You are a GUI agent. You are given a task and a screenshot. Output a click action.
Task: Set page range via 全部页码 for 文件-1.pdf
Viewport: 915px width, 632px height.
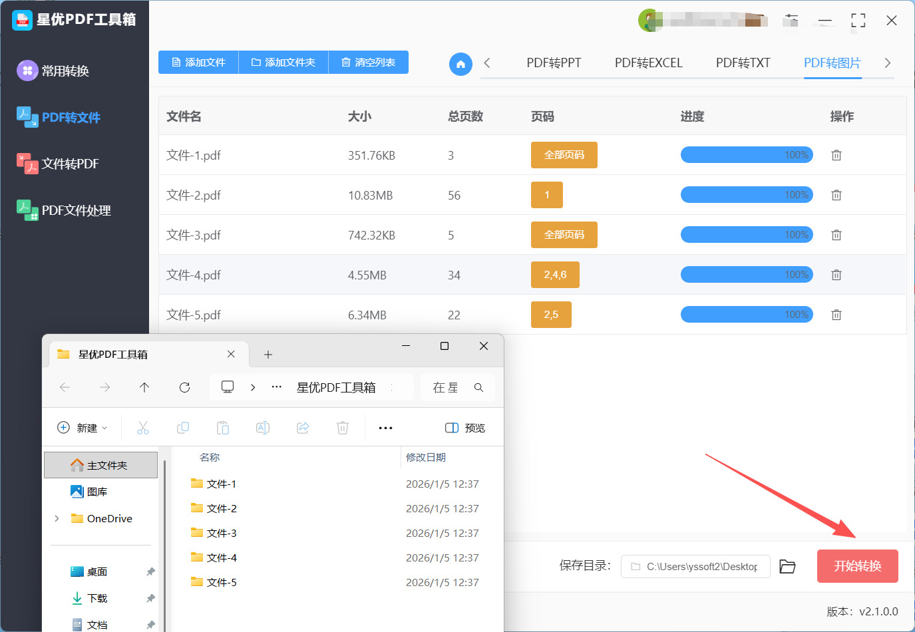point(564,155)
